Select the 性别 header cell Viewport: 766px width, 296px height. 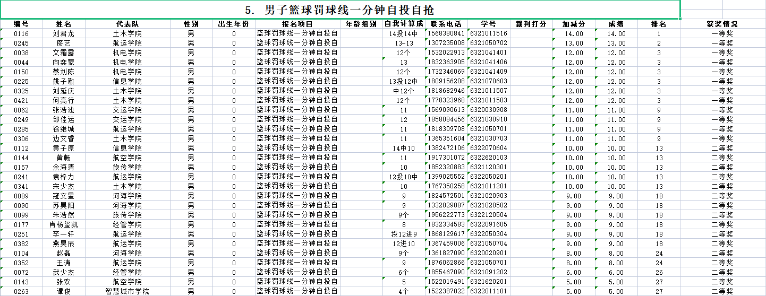point(191,24)
